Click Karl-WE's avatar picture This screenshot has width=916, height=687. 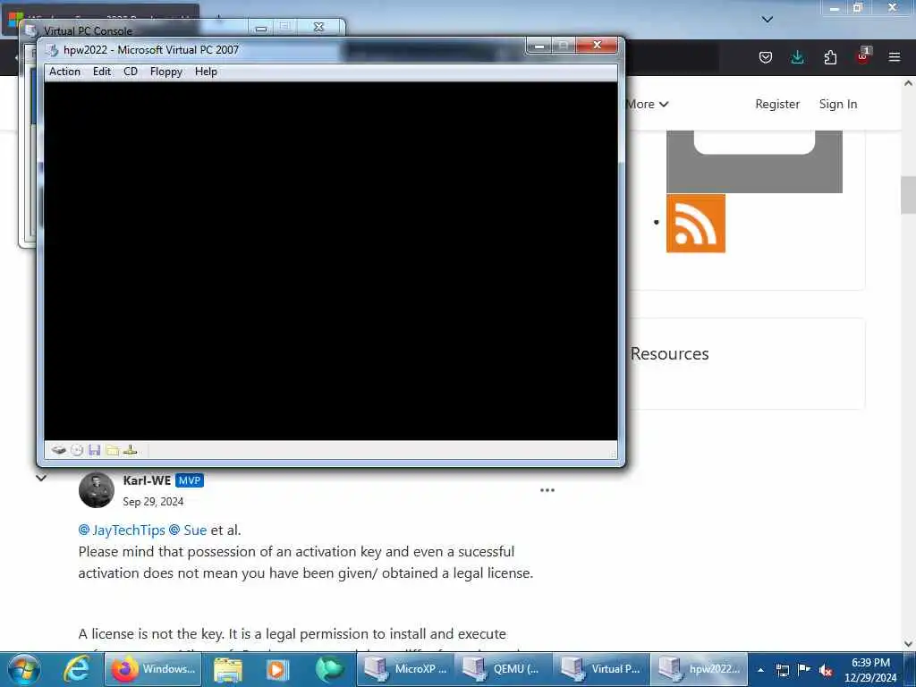pos(97,489)
